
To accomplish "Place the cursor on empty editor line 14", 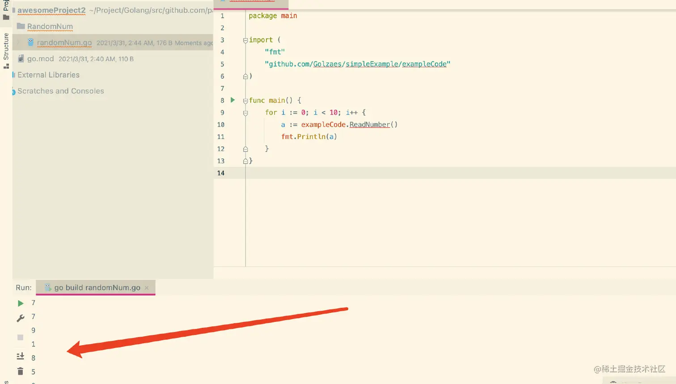I will pyautogui.click(x=461, y=173).
